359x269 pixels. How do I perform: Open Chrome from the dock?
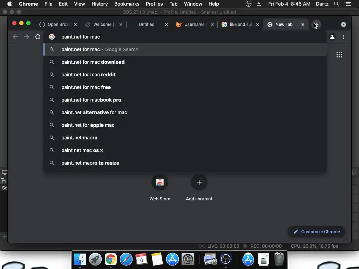click(110, 260)
